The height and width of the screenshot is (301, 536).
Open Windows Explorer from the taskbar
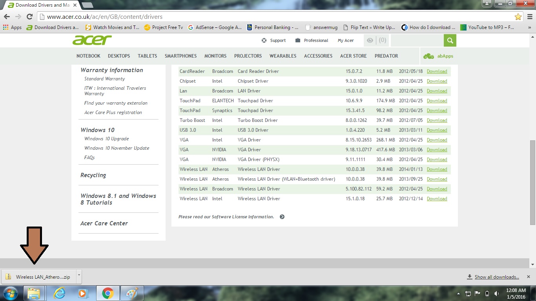[34, 293]
